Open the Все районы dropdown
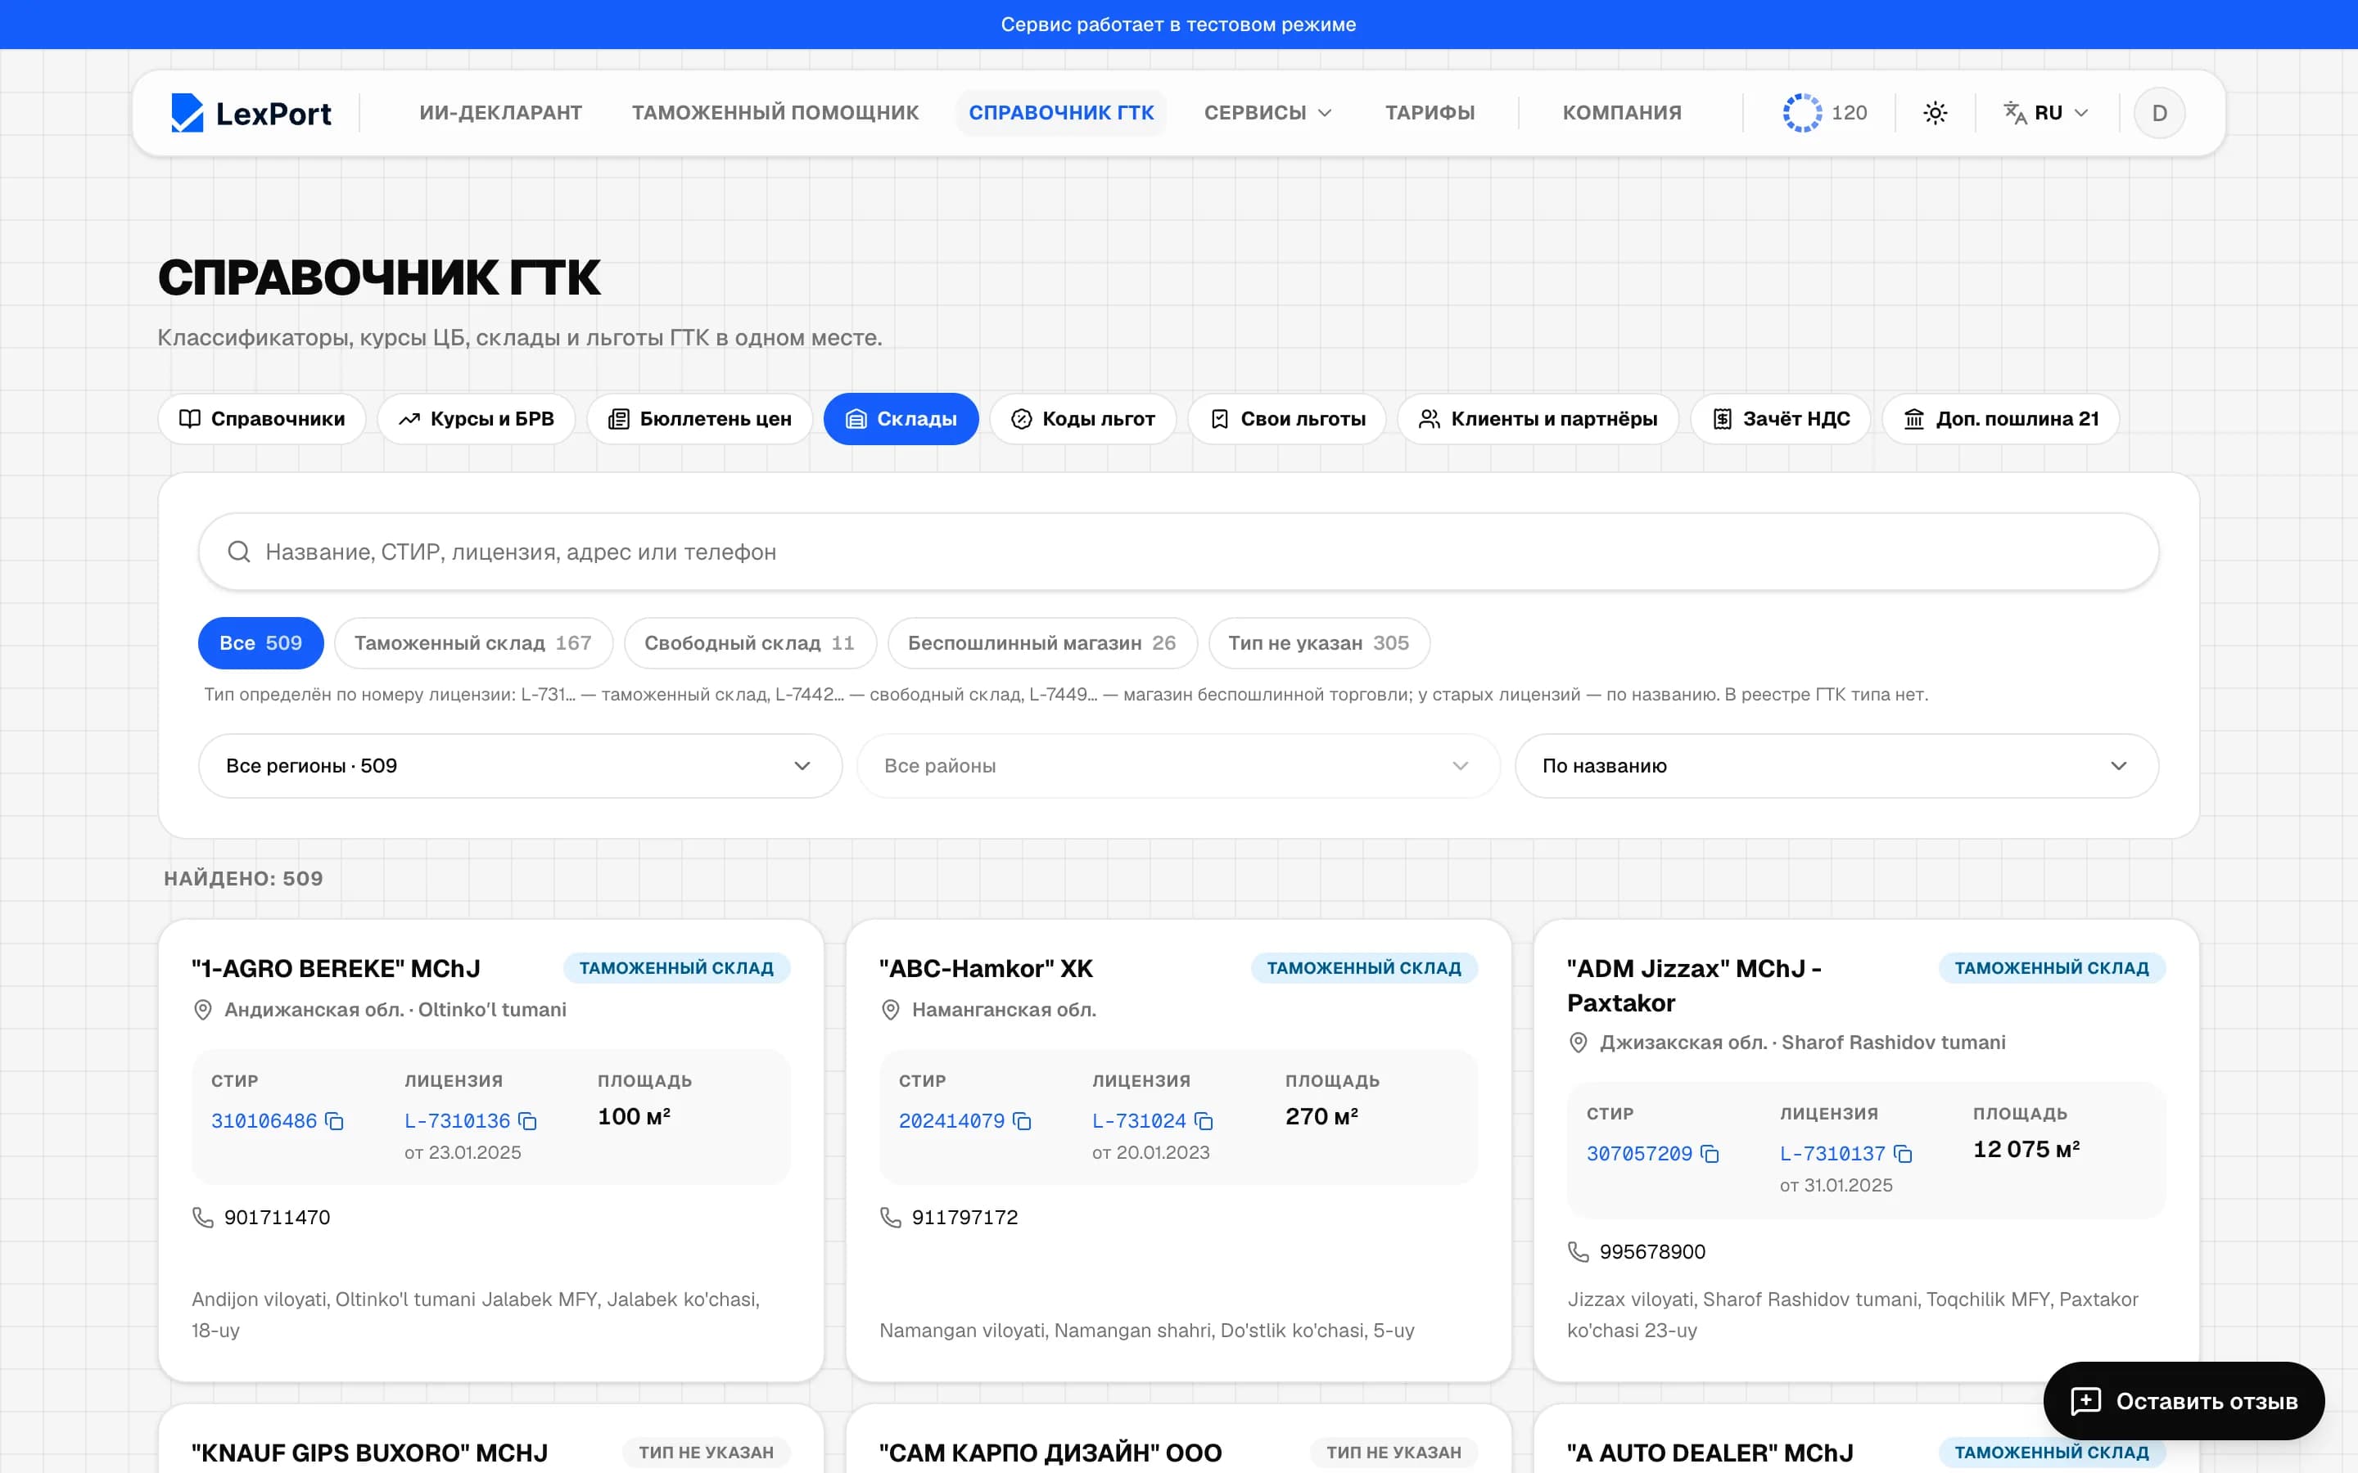 point(1178,766)
